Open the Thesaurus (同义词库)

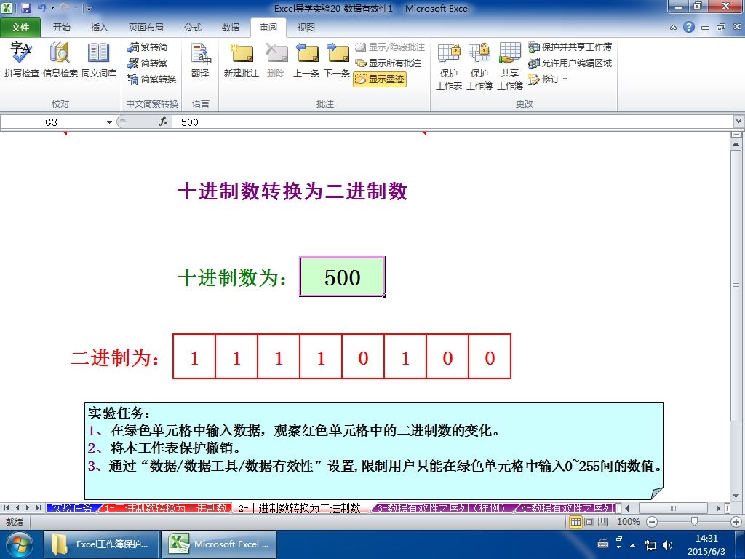point(99,60)
